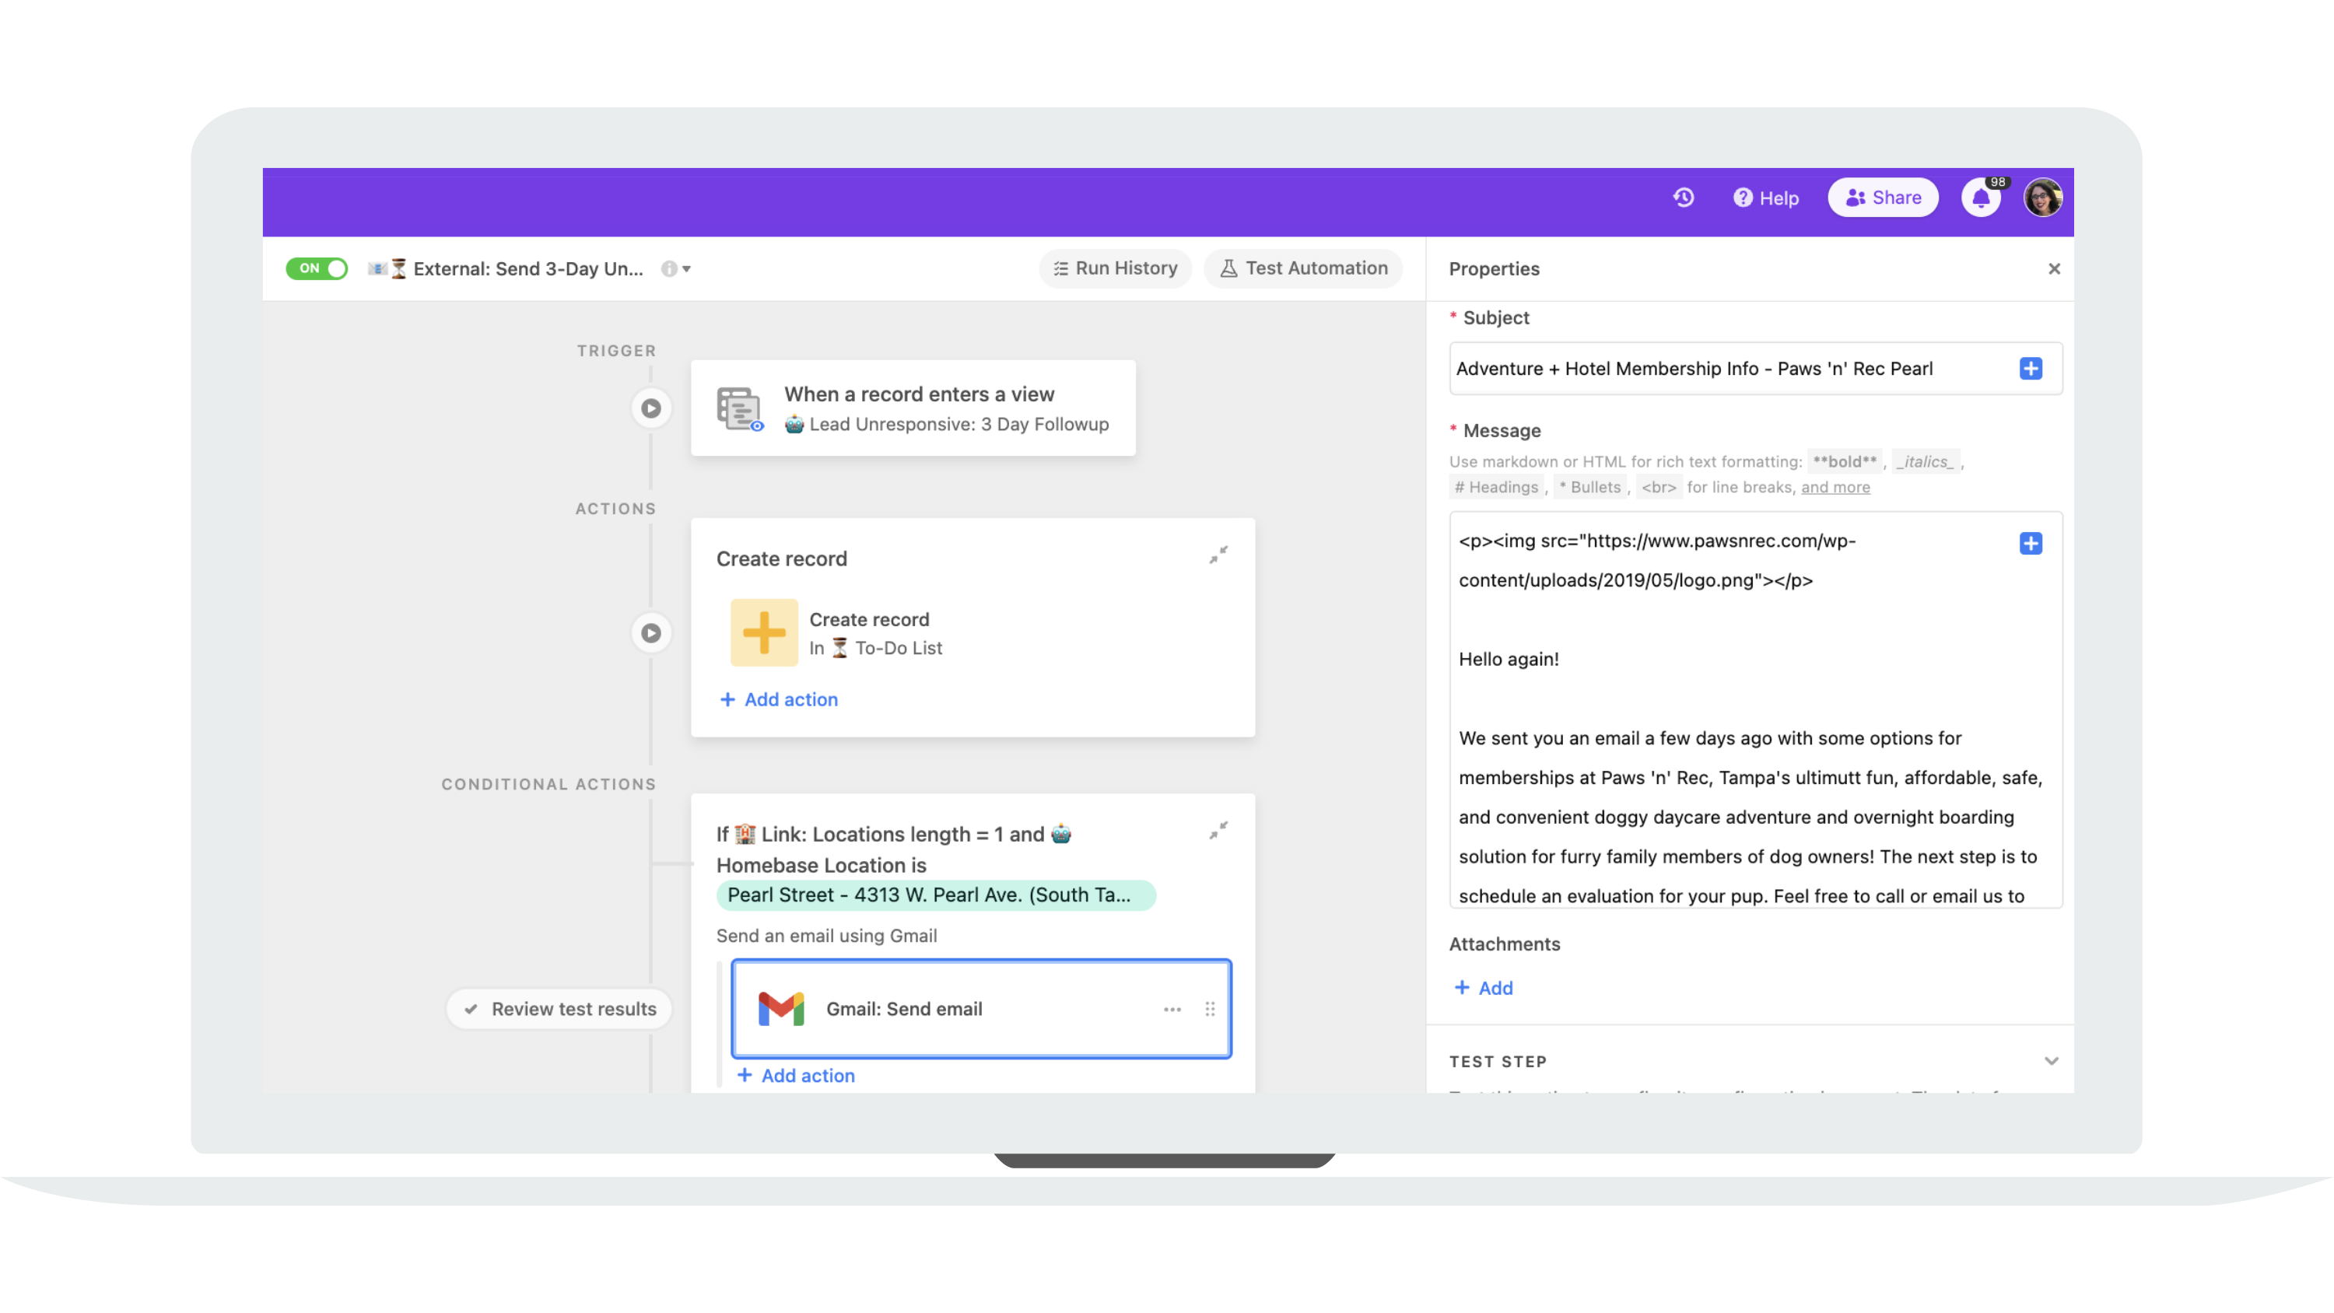Collapse the conditional actions group
2334x1313 pixels.
point(1218,830)
